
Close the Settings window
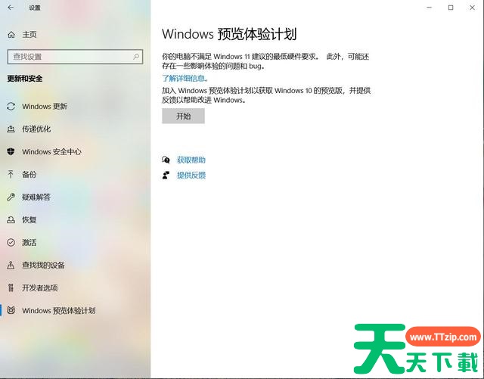point(472,8)
